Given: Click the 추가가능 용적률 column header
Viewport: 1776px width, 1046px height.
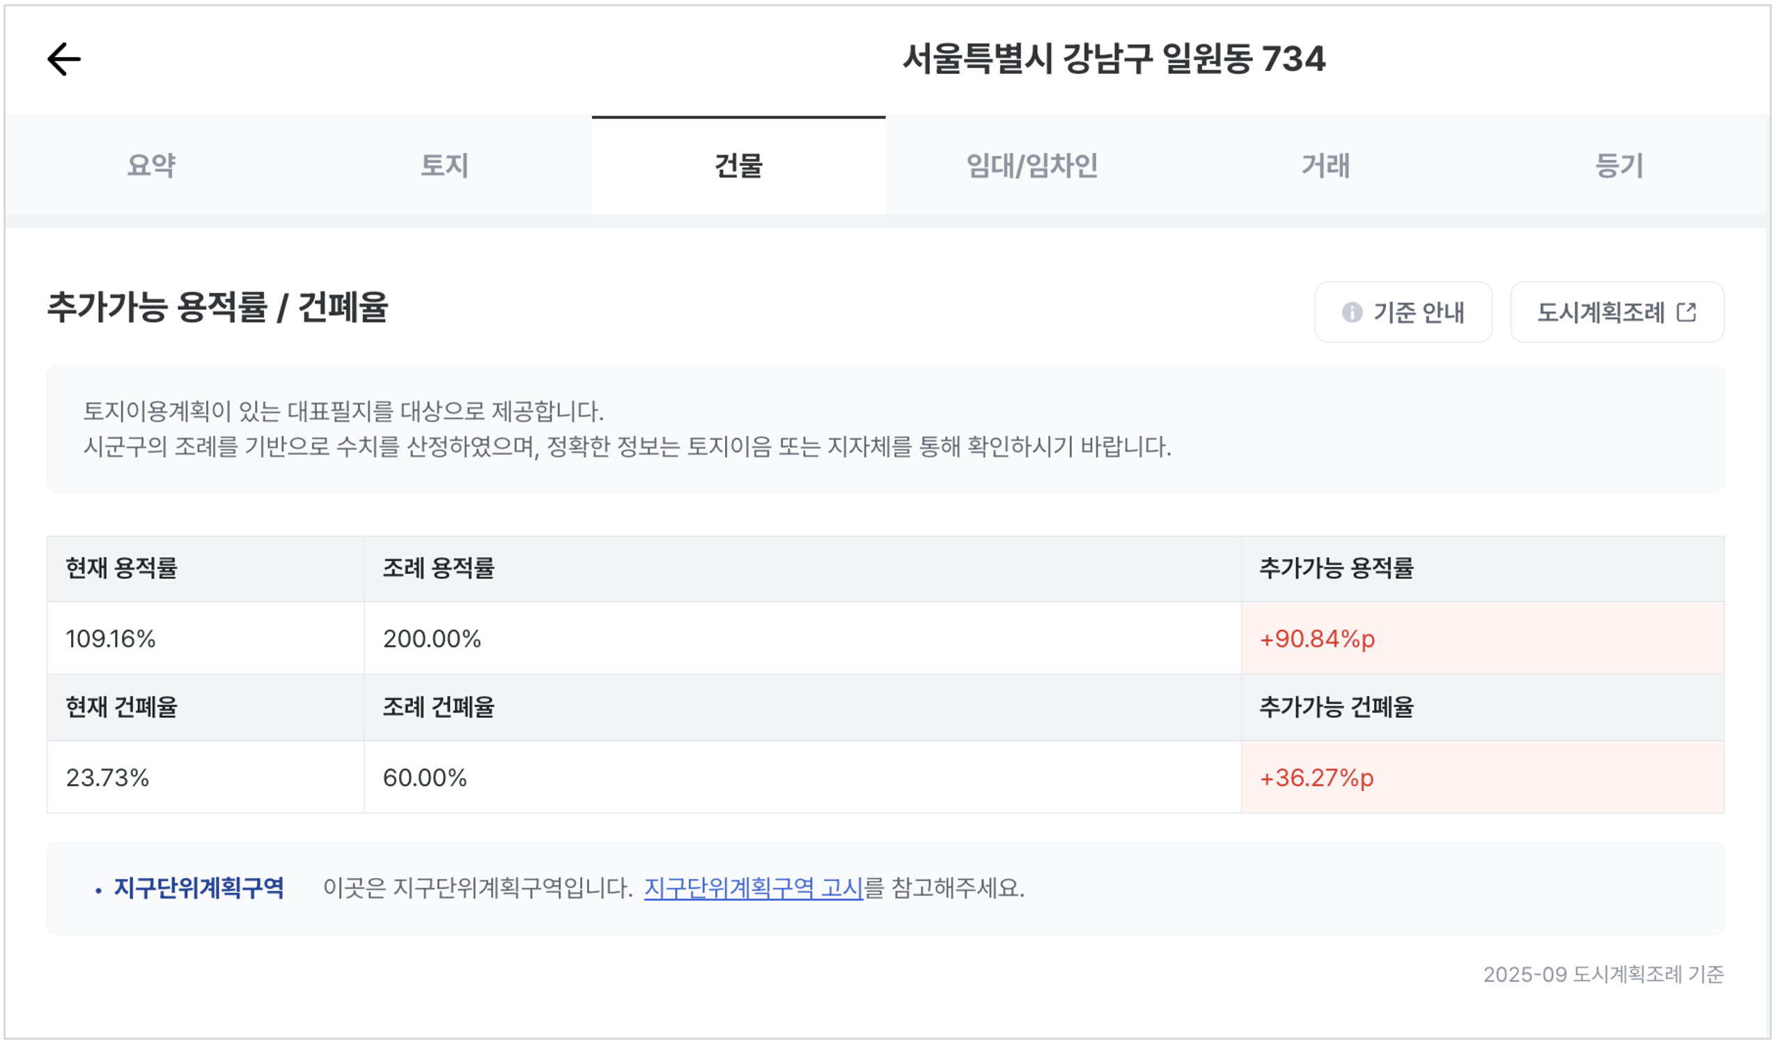Looking at the screenshot, I should [1337, 568].
